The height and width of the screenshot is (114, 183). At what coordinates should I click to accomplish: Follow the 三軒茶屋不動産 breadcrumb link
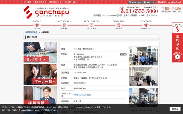click(x=31, y=32)
